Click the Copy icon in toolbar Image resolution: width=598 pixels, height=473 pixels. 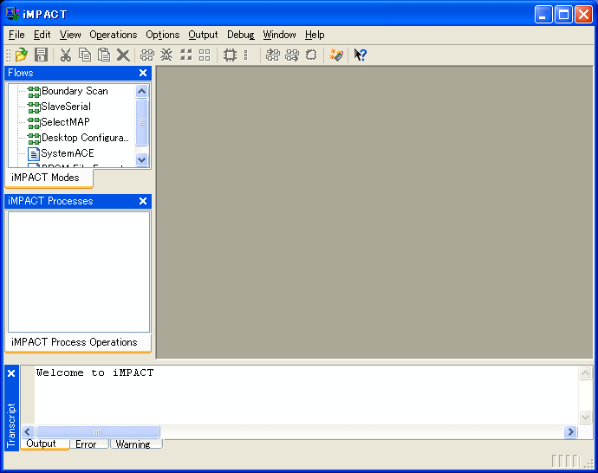pyautogui.click(x=85, y=55)
